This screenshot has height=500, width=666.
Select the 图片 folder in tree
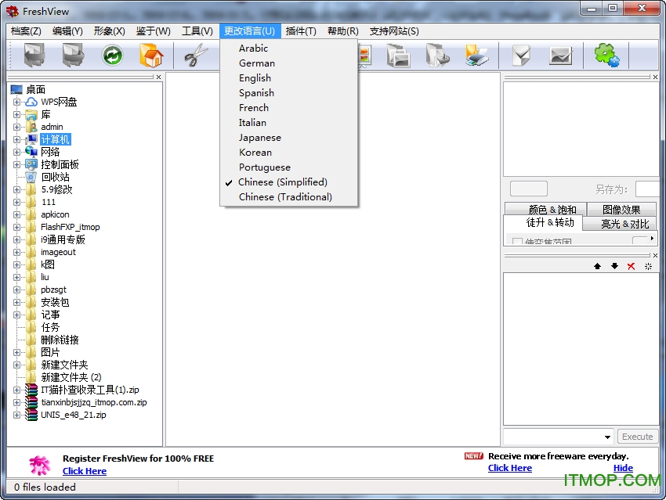click(50, 352)
